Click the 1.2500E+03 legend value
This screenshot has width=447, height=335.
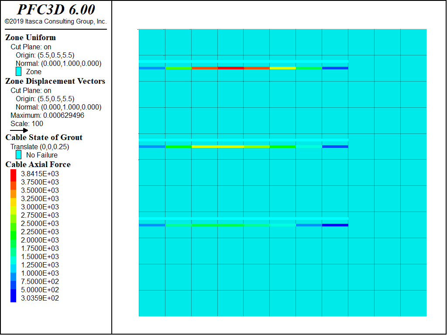point(40,265)
